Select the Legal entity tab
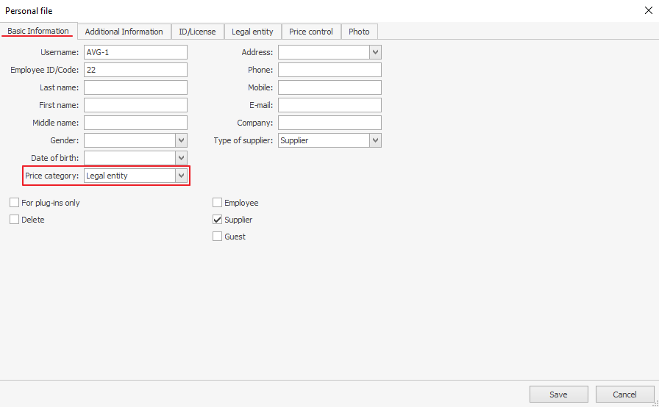659x407 pixels. coord(252,32)
